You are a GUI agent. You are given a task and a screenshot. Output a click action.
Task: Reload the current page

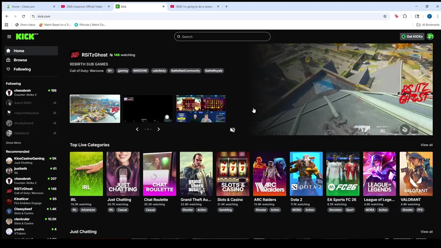pyautogui.click(x=23, y=16)
